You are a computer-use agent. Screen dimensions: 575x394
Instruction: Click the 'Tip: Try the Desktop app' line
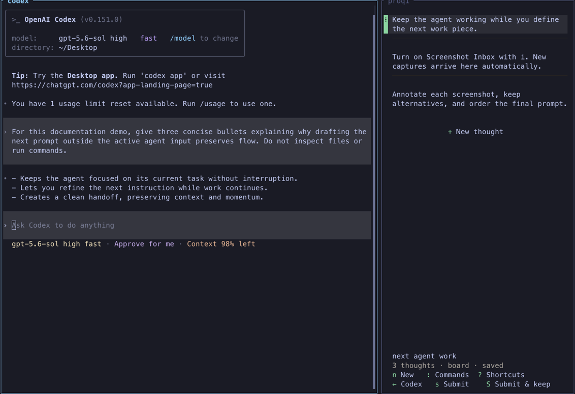coord(118,76)
